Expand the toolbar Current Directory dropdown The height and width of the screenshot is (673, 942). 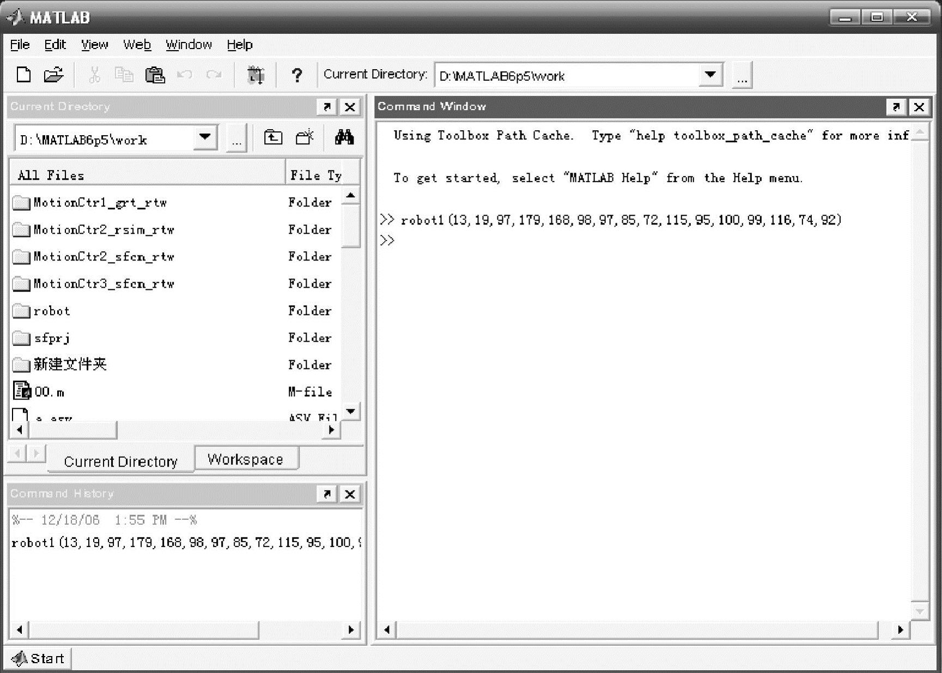coord(710,75)
